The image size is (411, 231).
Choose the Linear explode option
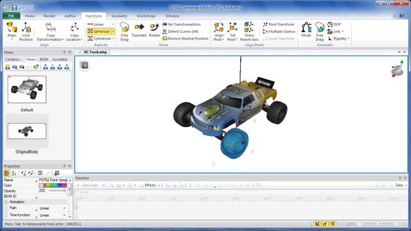[98, 24]
